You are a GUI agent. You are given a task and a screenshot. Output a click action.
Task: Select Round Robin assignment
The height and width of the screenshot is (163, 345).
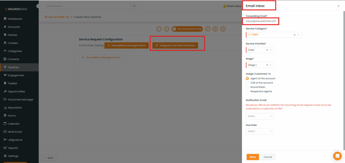[x=247, y=87]
